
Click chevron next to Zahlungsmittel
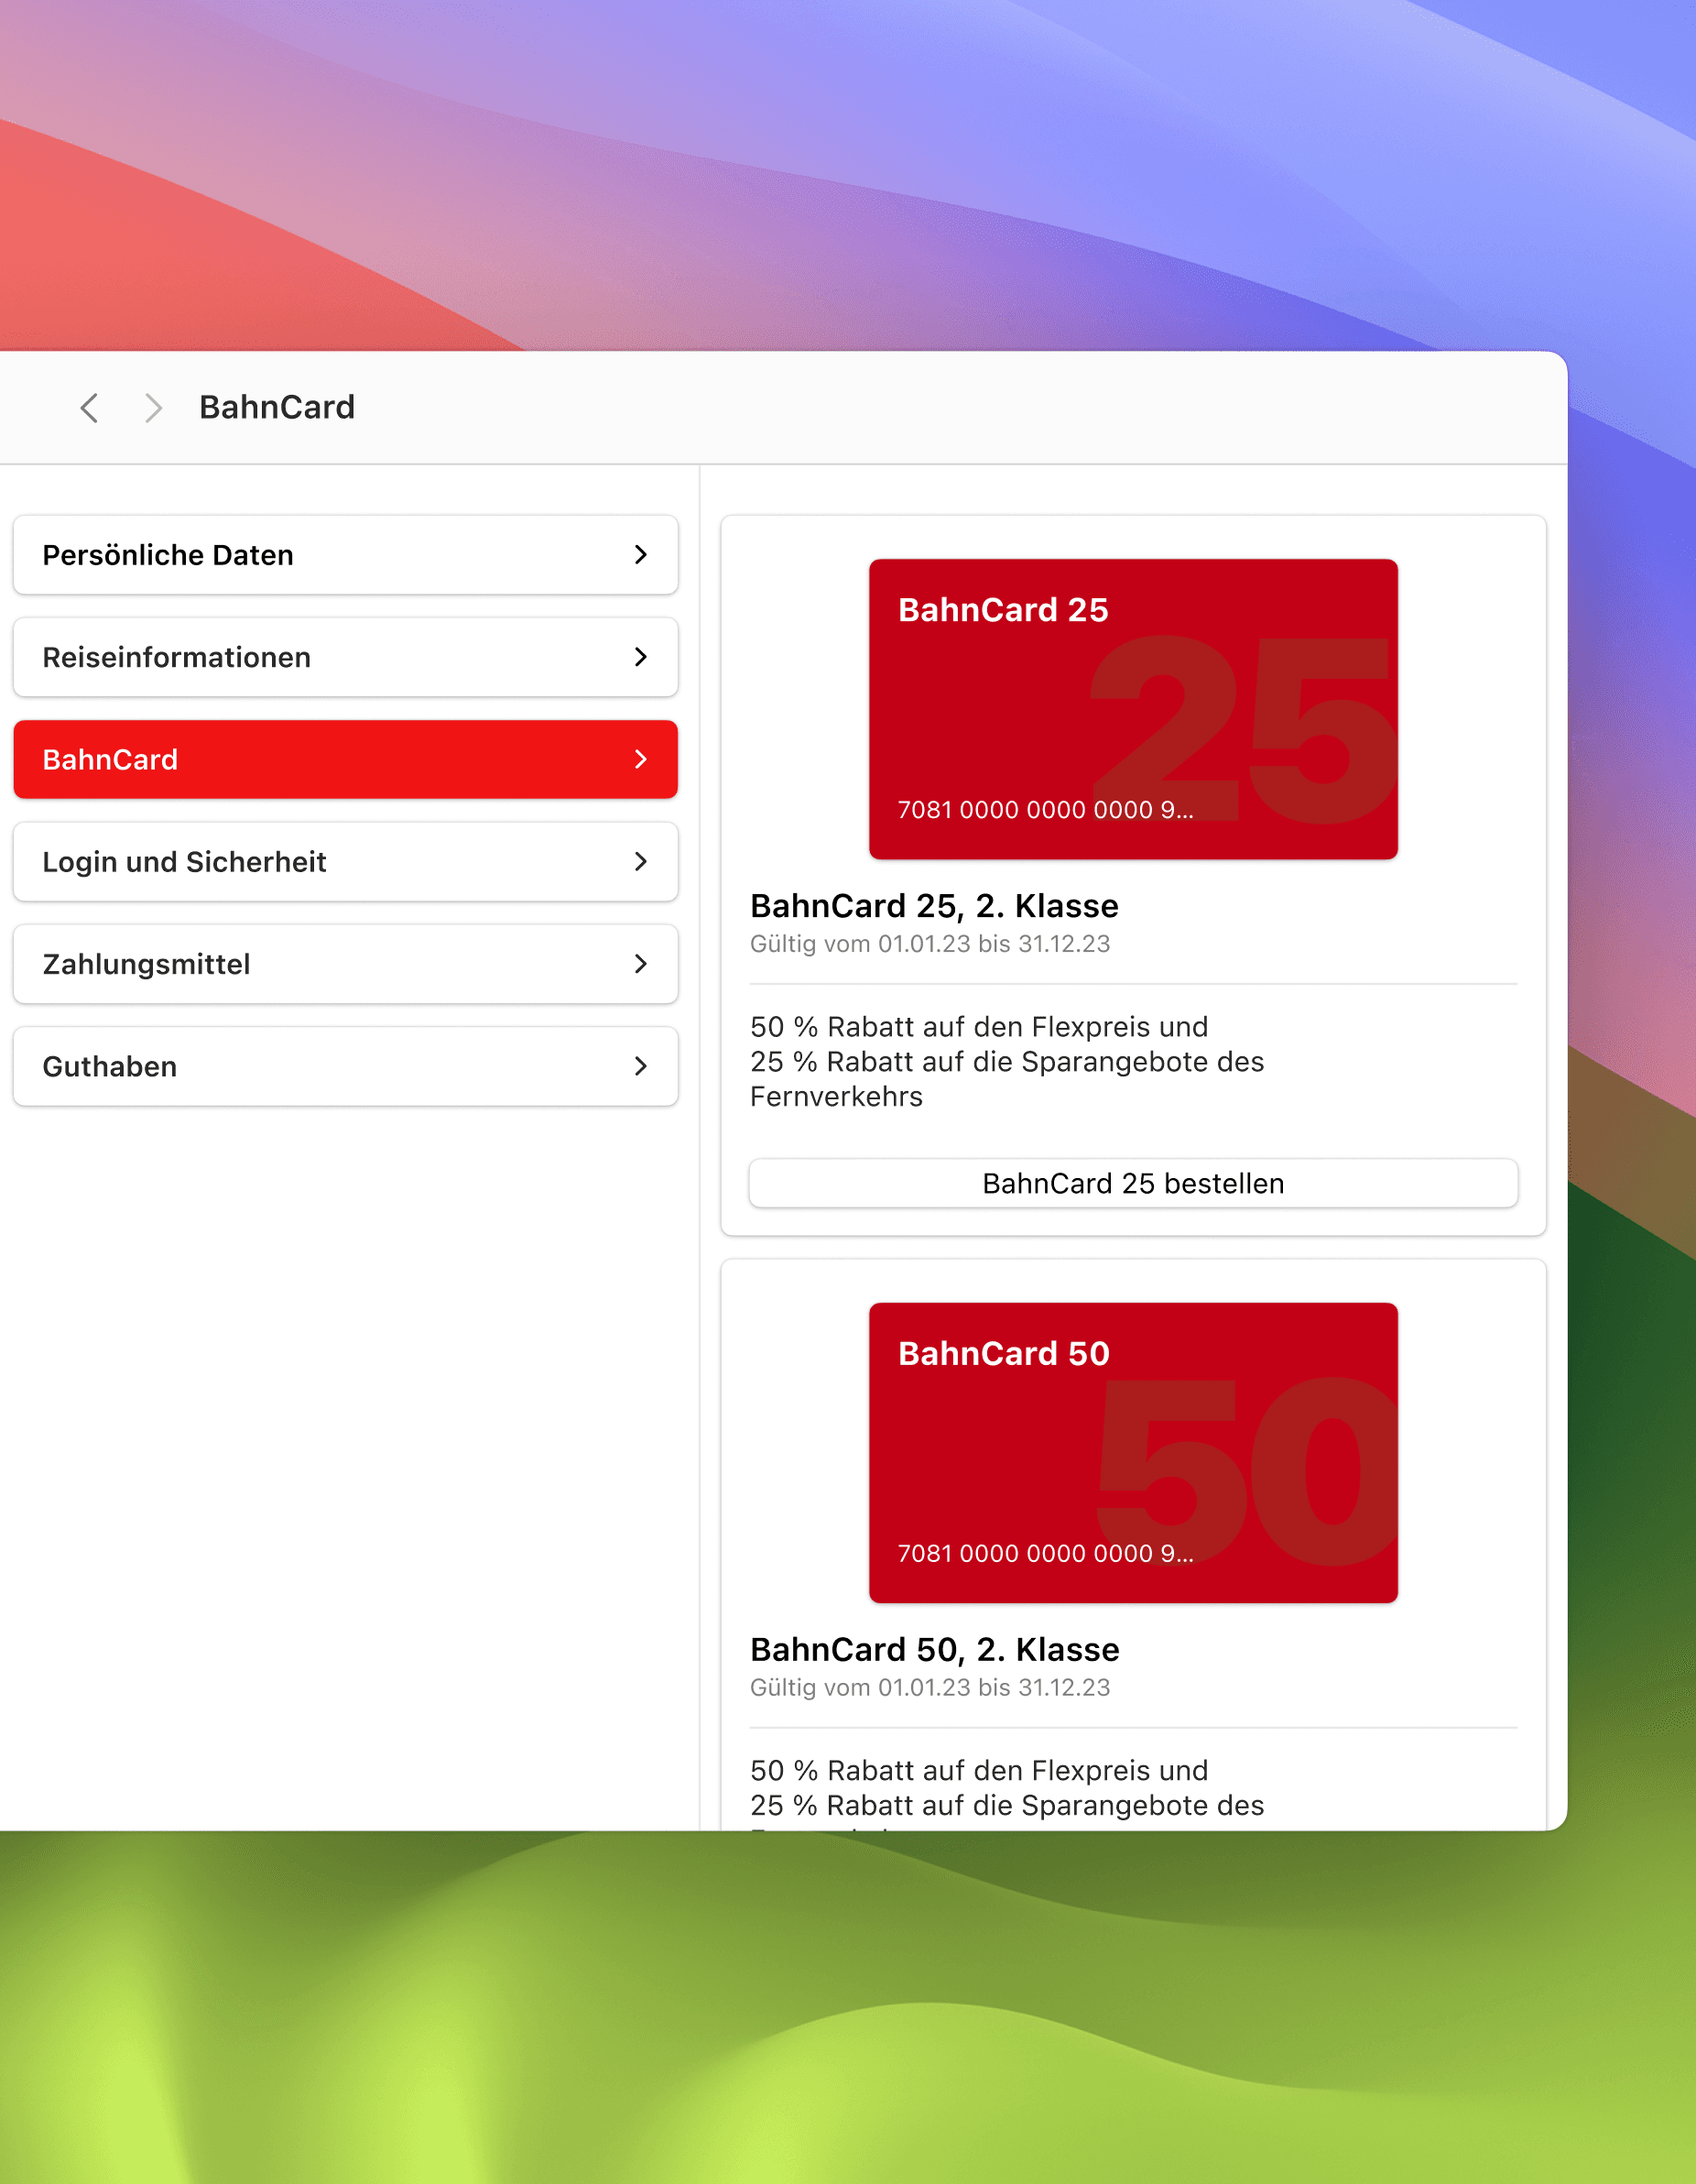pos(641,964)
